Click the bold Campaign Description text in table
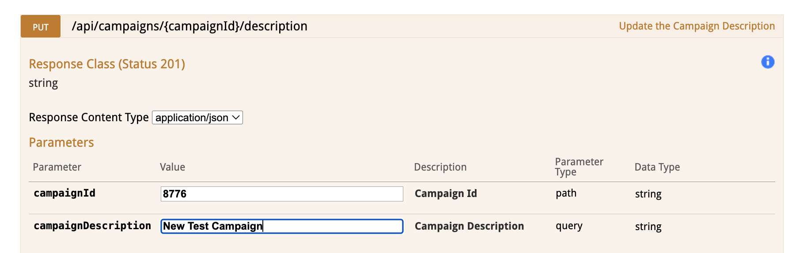 (x=469, y=226)
